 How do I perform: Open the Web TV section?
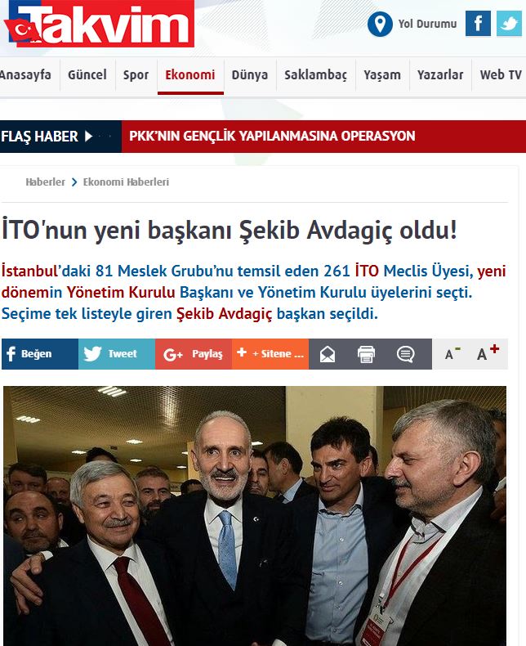(x=501, y=75)
